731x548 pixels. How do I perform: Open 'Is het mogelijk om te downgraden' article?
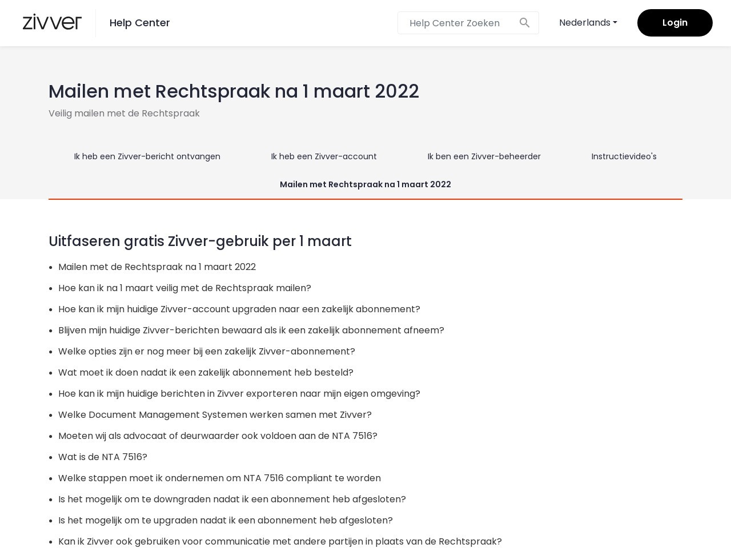coord(232,499)
